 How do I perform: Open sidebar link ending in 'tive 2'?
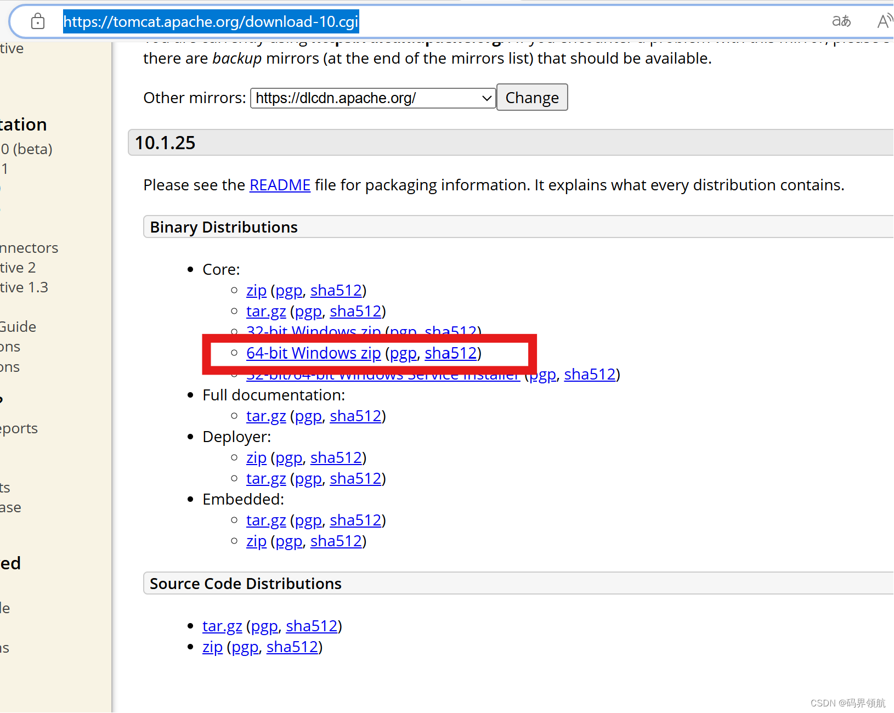point(18,268)
